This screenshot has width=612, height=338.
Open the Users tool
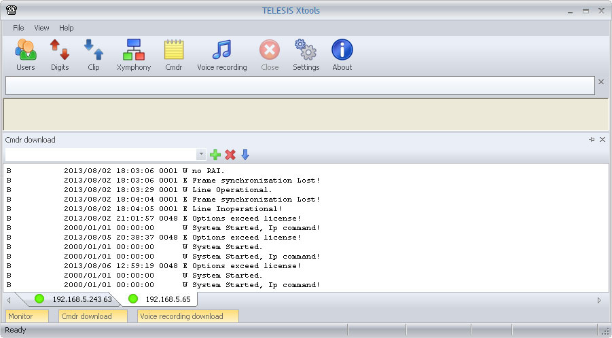click(25, 55)
